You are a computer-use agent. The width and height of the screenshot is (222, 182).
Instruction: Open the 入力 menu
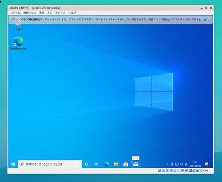(x=50, y=13)
